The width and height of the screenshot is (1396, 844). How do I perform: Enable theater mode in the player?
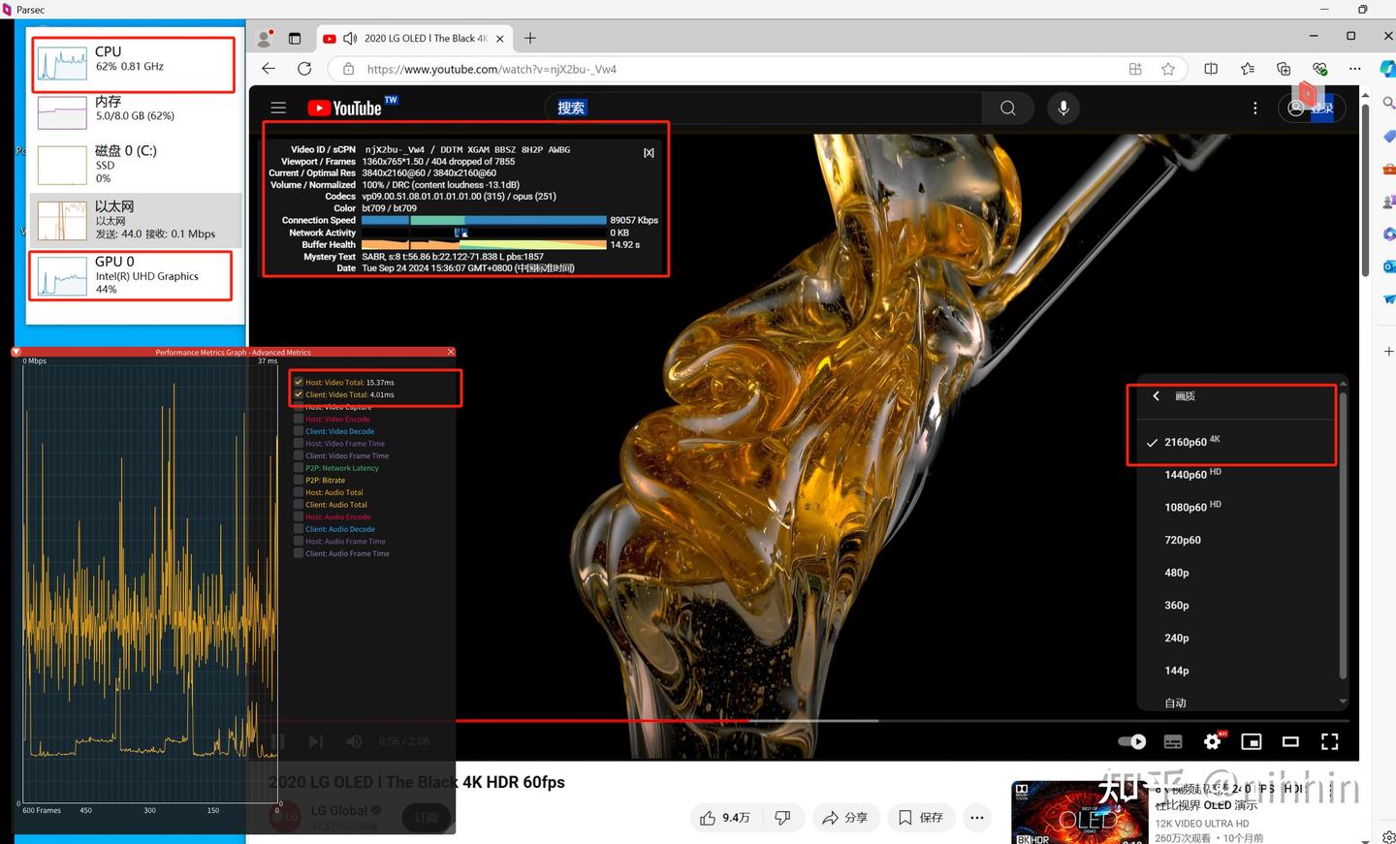(1290, 742)
